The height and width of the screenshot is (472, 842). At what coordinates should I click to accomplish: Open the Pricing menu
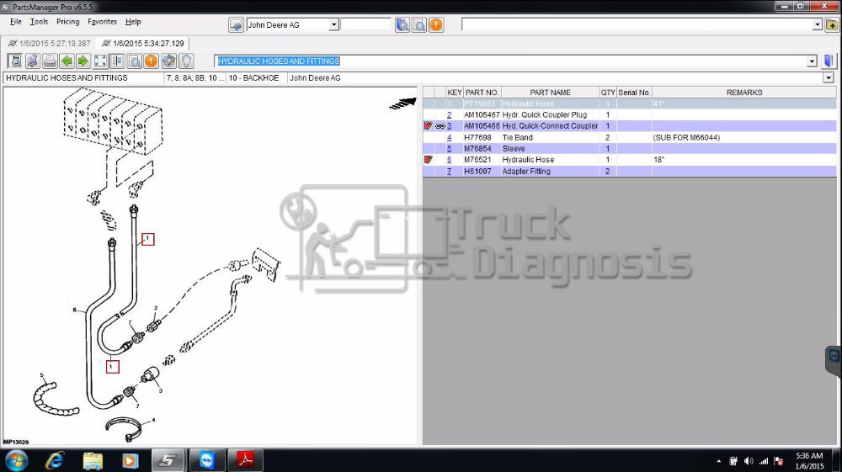[67, 22]
